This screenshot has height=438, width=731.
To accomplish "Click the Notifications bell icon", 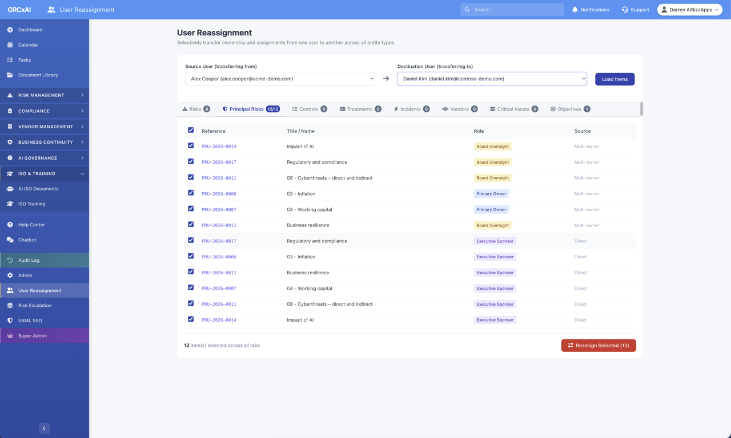I will (575, 10).
